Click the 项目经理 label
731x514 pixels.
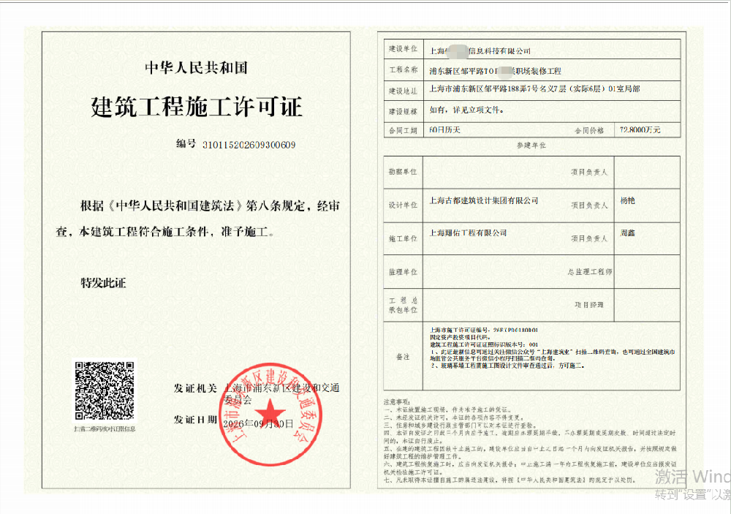(x=588, y=305)
